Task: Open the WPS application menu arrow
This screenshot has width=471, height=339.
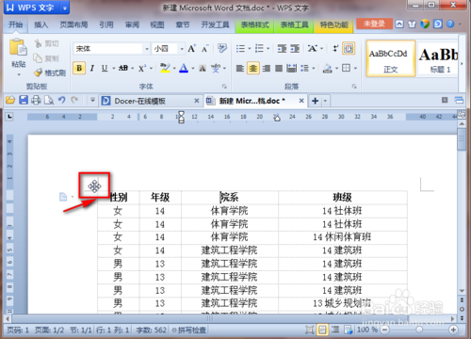Action: pyautogui.click(x=65, y=8)
